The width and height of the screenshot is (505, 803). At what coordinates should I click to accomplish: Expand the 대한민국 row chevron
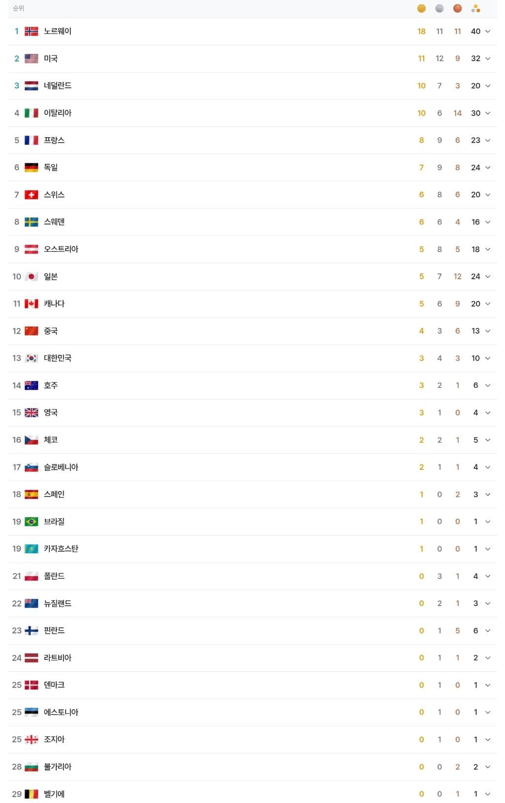(488, 358)
